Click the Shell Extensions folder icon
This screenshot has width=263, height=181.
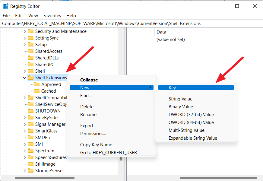31,78
